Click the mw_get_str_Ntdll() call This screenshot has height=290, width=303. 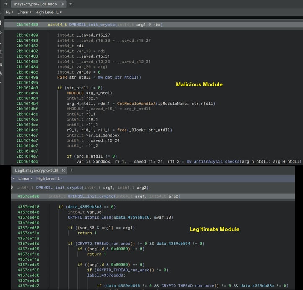click(119, 77)
